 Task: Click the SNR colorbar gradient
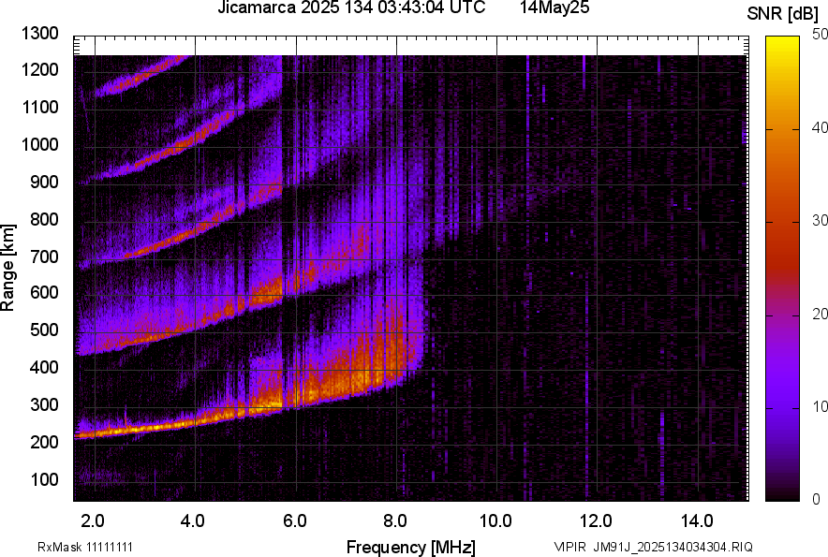pyautogui.click(x=782, y=269)
